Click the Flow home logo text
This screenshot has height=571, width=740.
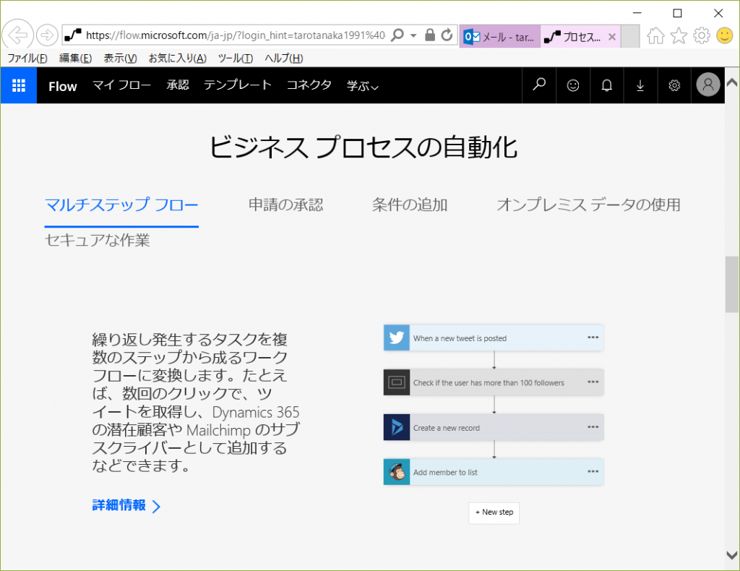pos(62,86)
